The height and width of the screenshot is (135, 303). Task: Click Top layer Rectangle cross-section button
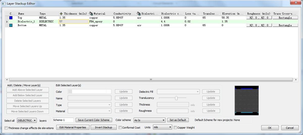[285, 18]
